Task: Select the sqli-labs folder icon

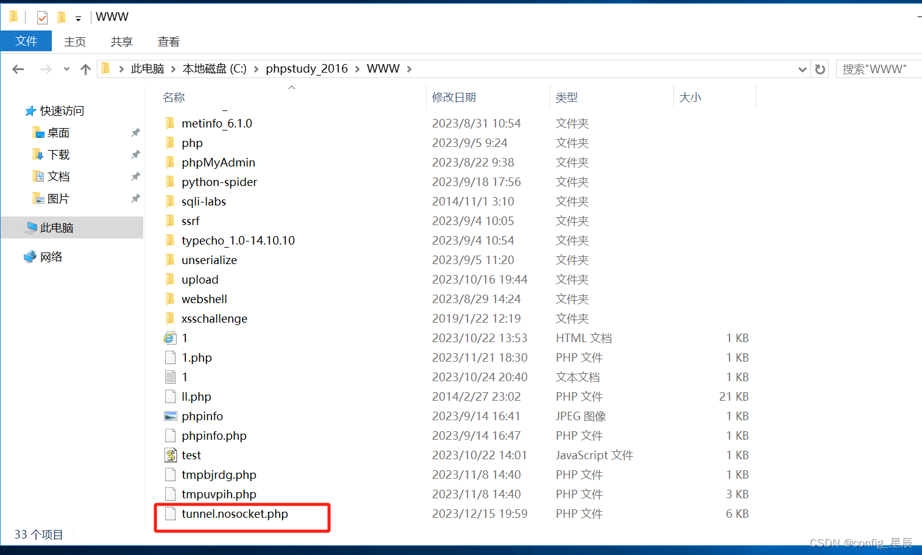Action: [x=170, y=201]
